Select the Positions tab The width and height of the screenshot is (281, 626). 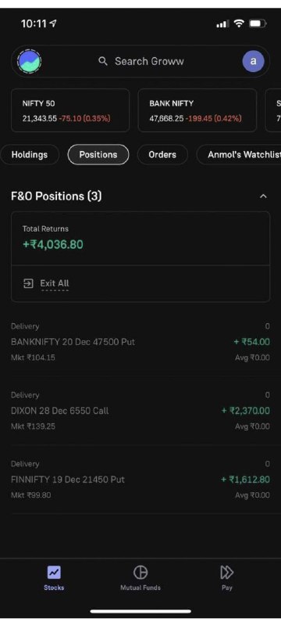tap(98, 154)
